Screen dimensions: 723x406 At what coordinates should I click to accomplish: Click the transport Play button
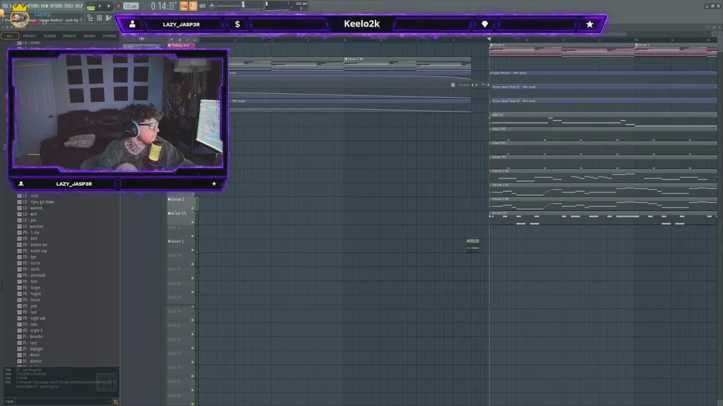pos(101,6)
